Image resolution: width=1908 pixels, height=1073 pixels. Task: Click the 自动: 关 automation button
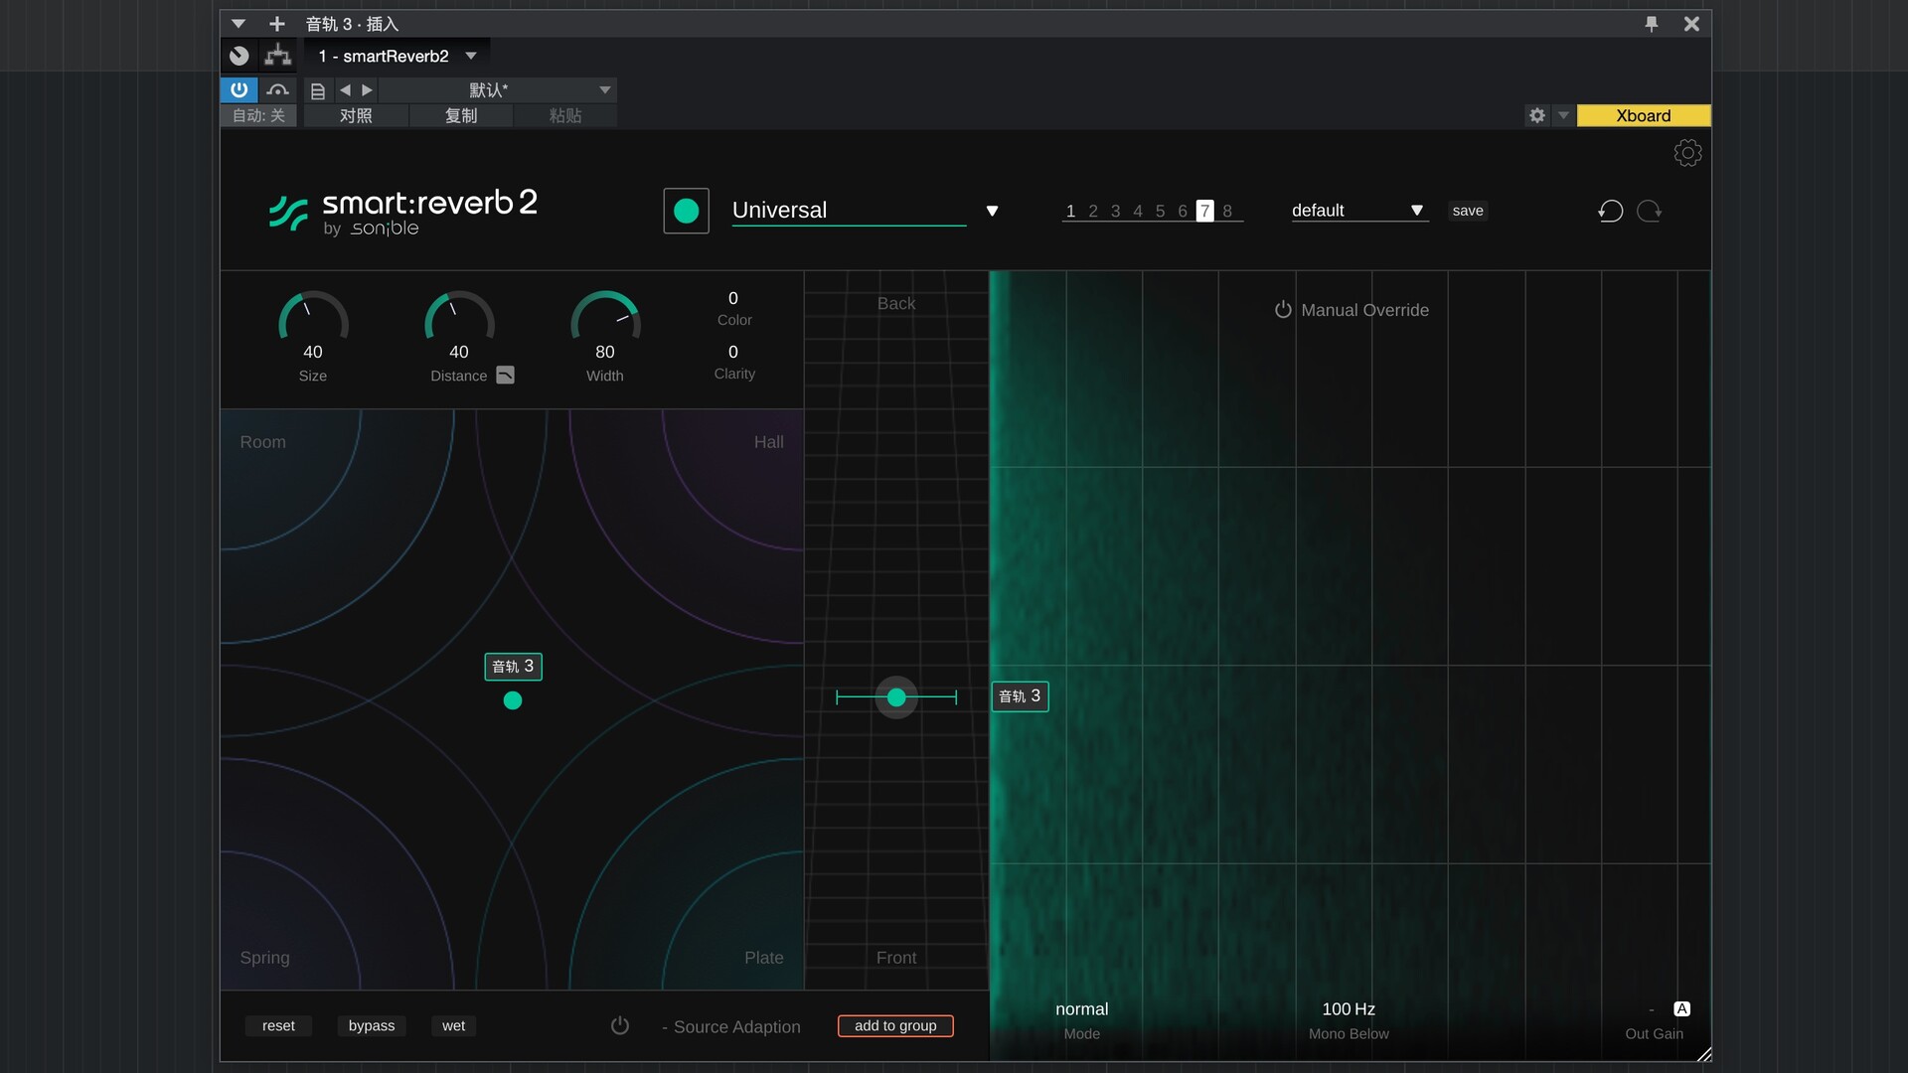point(258,115)
